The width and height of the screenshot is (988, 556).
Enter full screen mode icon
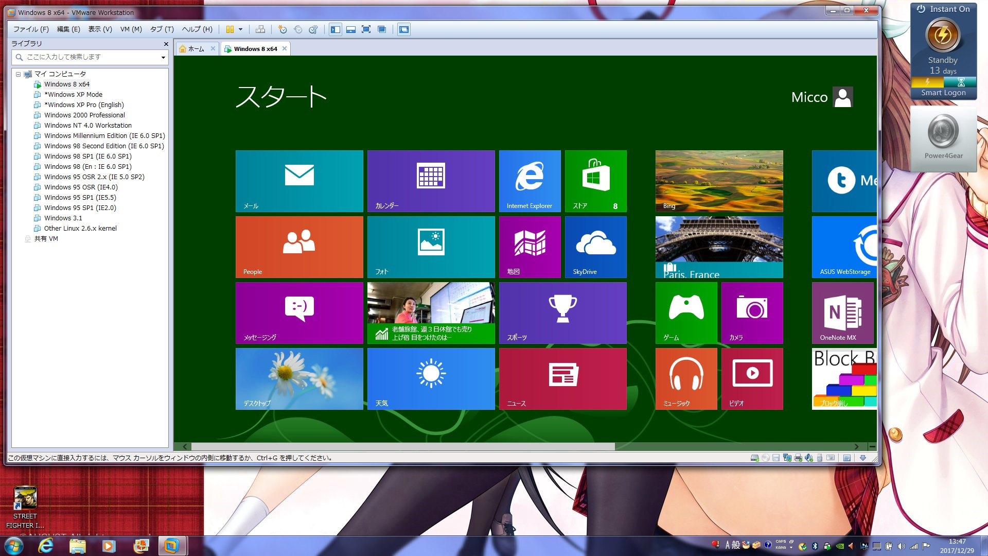coord(366,29)
